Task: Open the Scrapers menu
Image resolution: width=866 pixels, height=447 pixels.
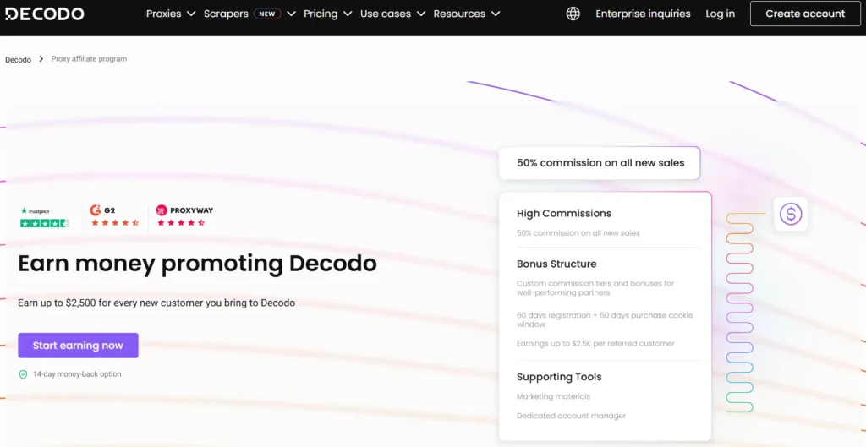Action: tap(226, 14)
